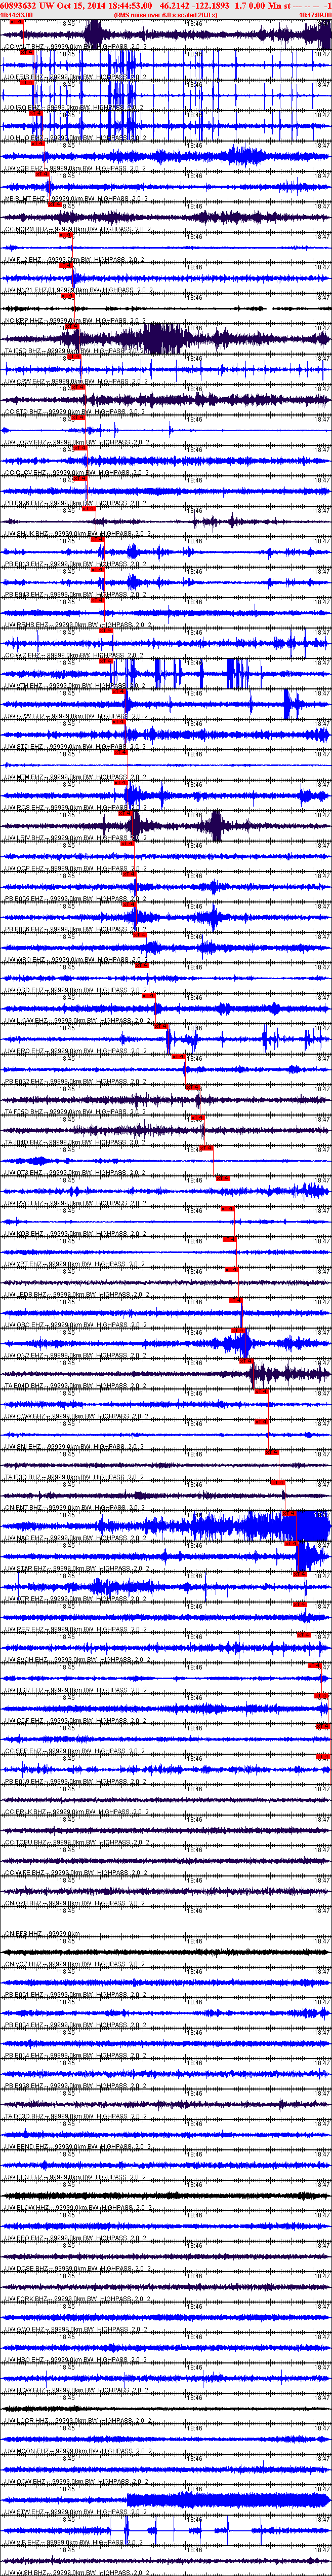Click the RMS noise scaling note
Image resolution: width=332 pixels, height=2576 pixels.
tap(167, 15)
